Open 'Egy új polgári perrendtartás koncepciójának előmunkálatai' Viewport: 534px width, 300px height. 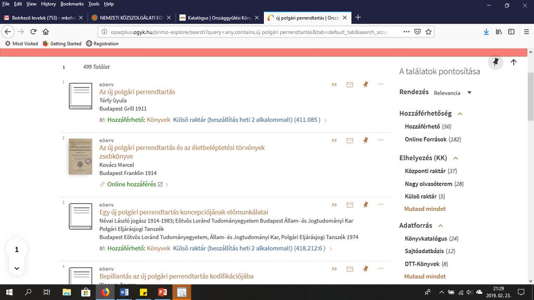pos(184,213)
